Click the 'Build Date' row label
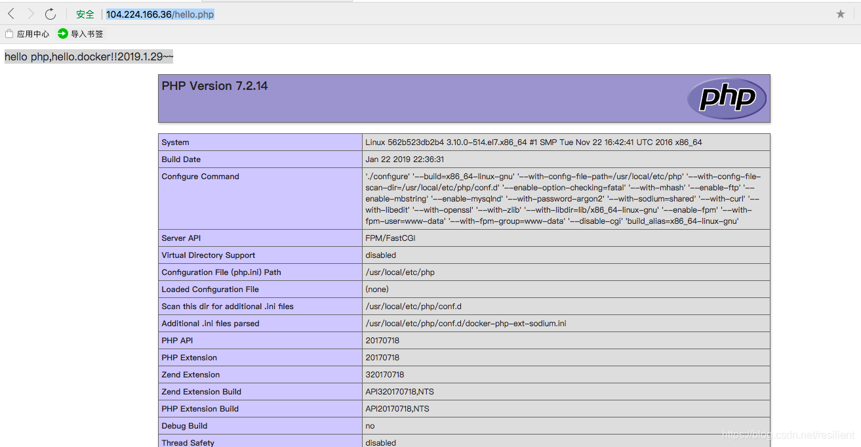 pyautogui.click(x=181, y=160)
